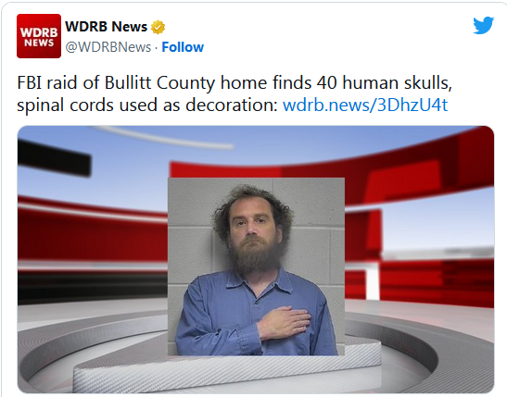Open the embedded tweet image
The width and height of the screenshot is (507, 397).
pos(256,259)
